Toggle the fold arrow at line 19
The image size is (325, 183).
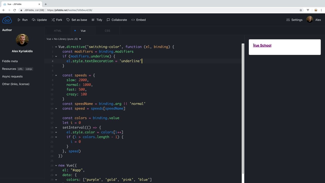[x=56, y=132]
